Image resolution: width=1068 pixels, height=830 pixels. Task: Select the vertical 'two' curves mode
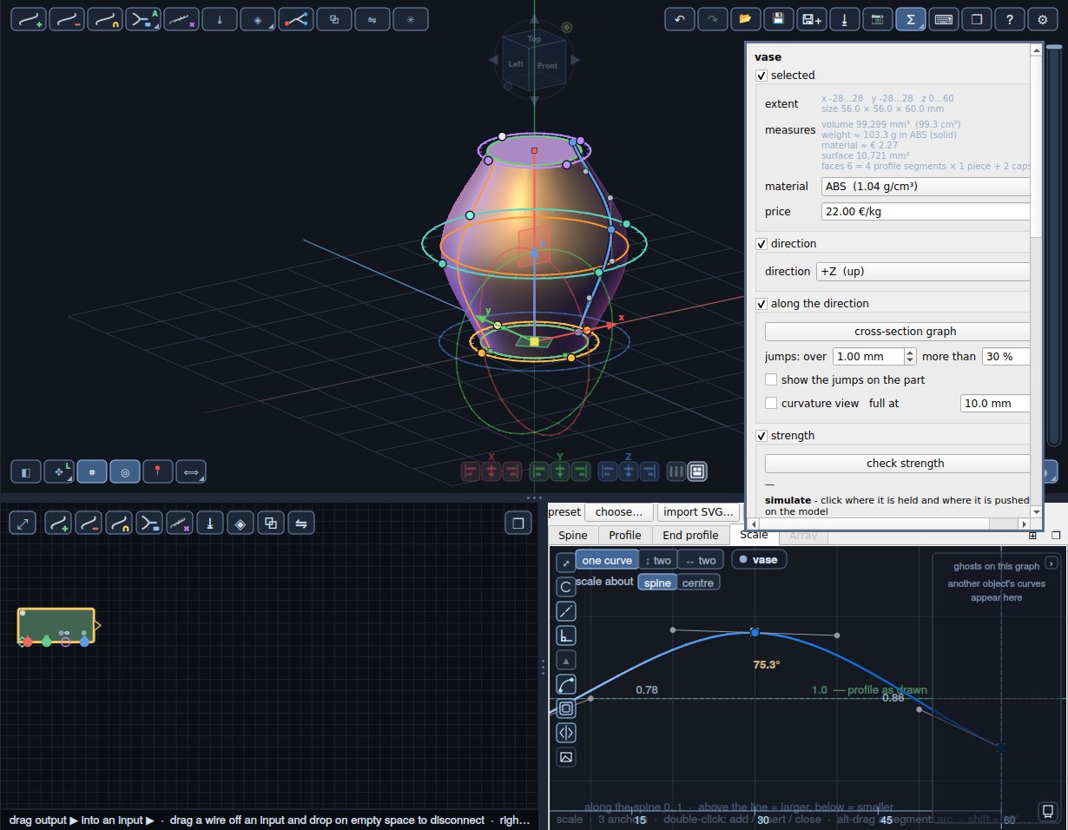click(658, 560)
